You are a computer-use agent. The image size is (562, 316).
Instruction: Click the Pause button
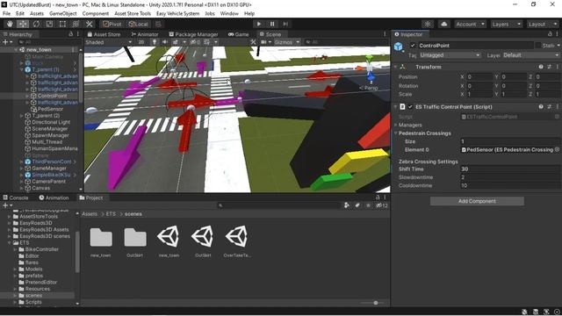(272, 24)
